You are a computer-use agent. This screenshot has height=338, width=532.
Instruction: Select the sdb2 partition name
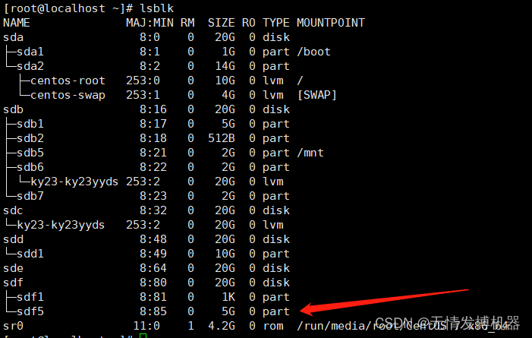(x=30, y=138)
